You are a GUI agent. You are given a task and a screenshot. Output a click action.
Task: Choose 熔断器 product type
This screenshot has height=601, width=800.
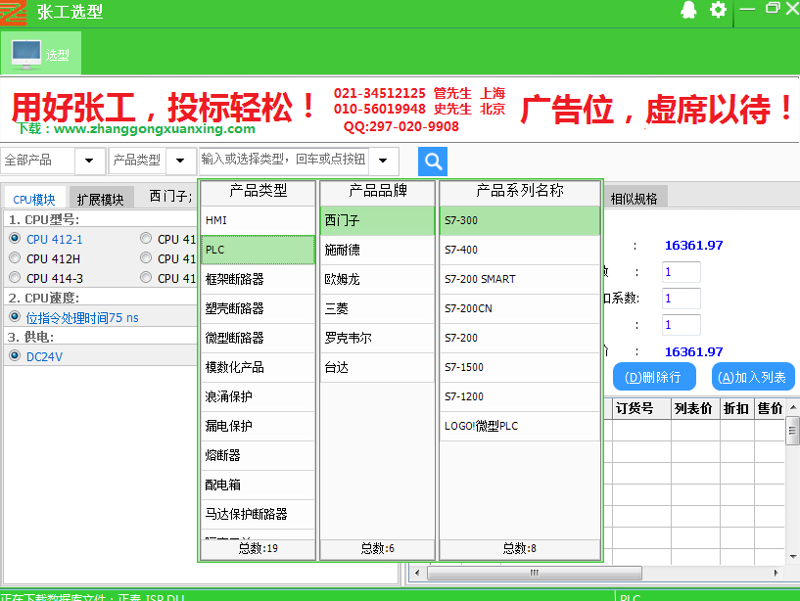[x=259, y=455]
